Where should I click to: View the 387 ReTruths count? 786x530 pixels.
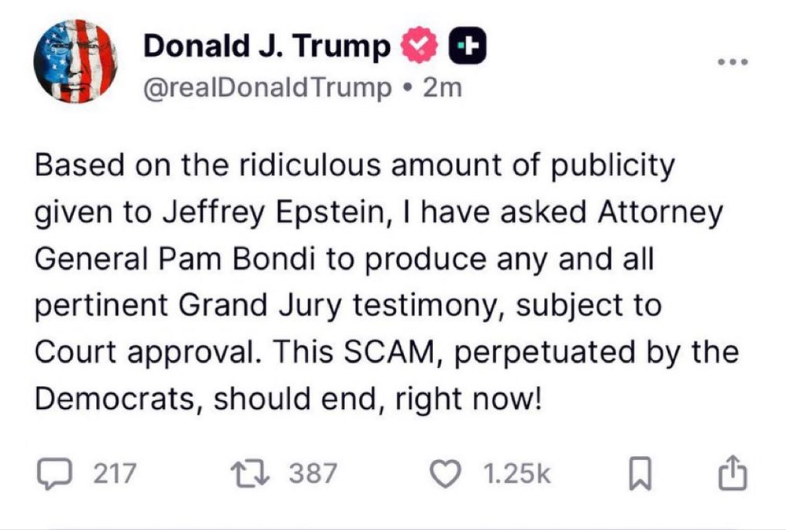313,473
